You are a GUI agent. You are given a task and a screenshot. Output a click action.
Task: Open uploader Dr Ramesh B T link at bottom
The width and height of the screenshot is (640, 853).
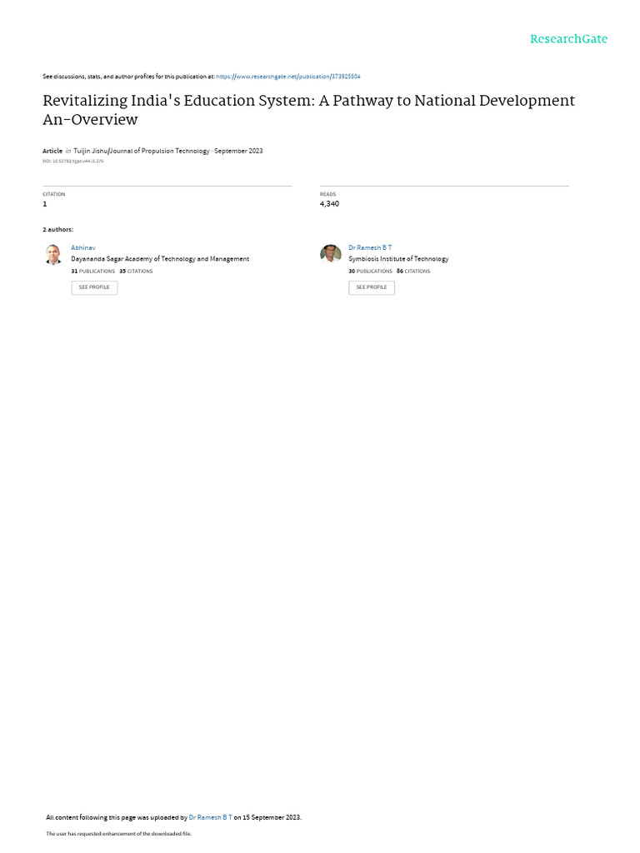click(211, 817)
